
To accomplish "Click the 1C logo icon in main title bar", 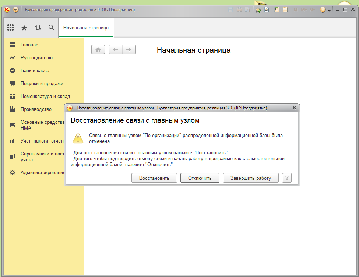I will [x=7, y=10].
